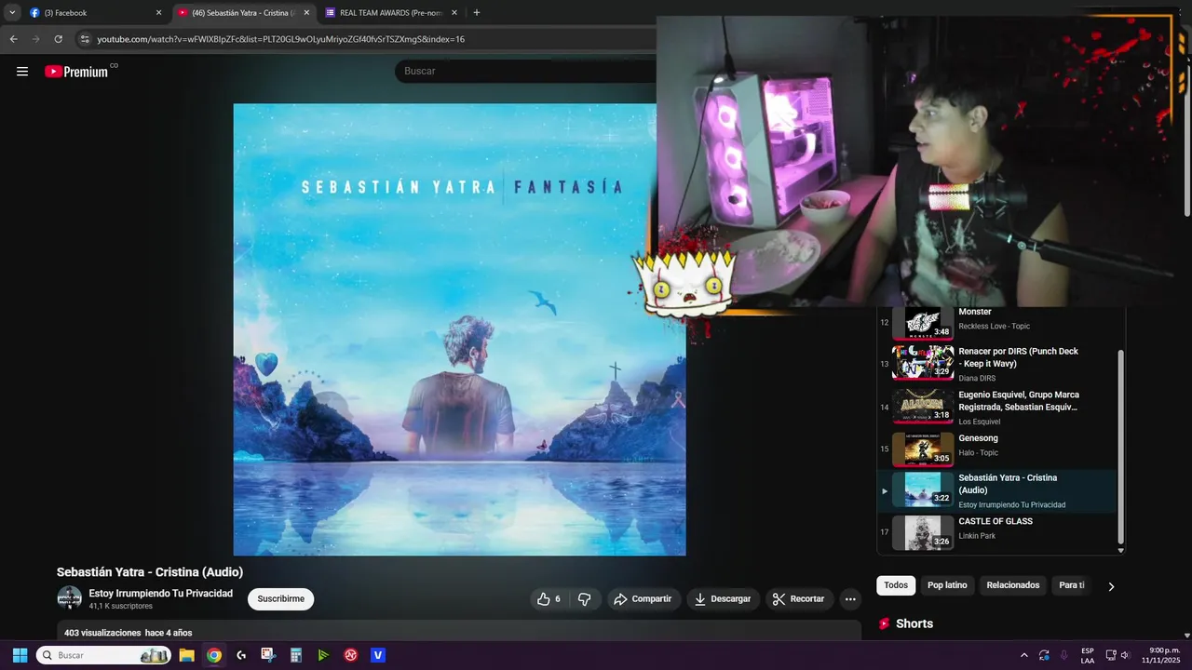Clip the video using Recortar

tap(799, 599)
